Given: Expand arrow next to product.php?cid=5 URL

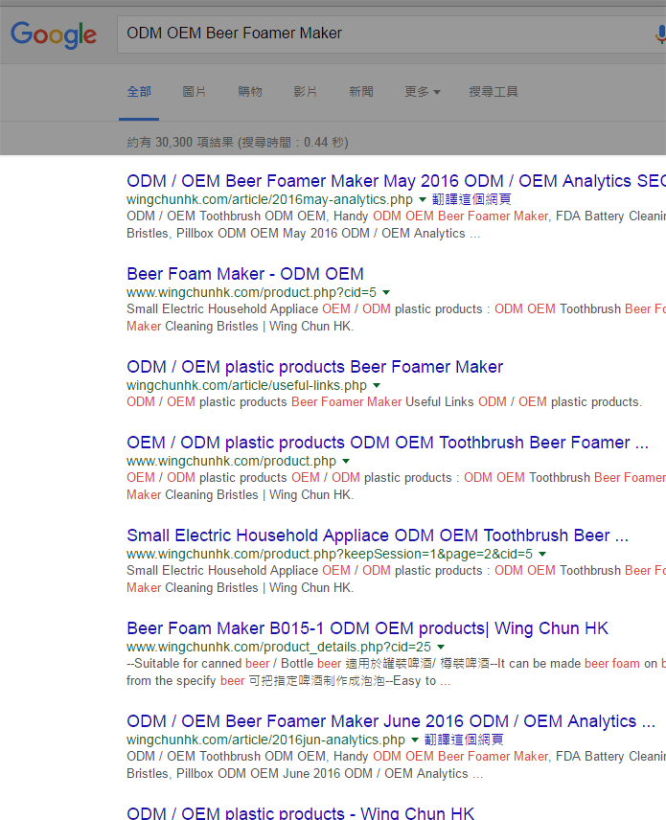Looking at the screenshot, I should pos(386,292).
